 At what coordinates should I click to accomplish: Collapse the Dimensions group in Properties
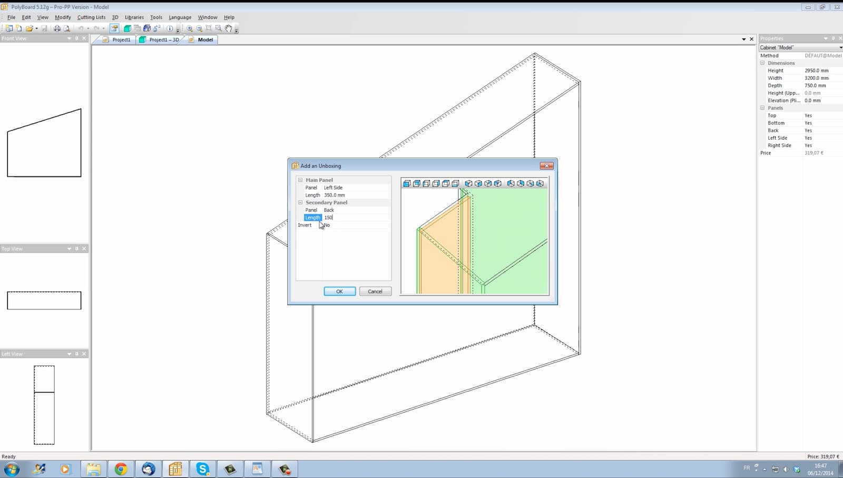pos(762,63)
